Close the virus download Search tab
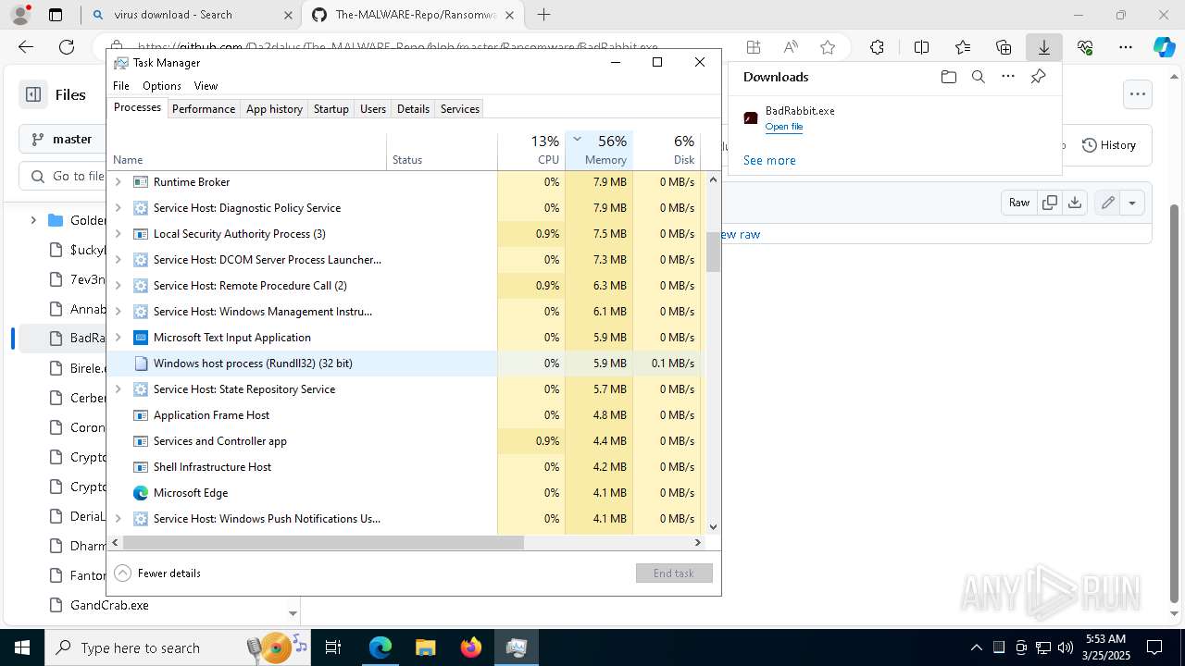Image resolution: width=1185 pixels, height=666 pixels. 288,15
